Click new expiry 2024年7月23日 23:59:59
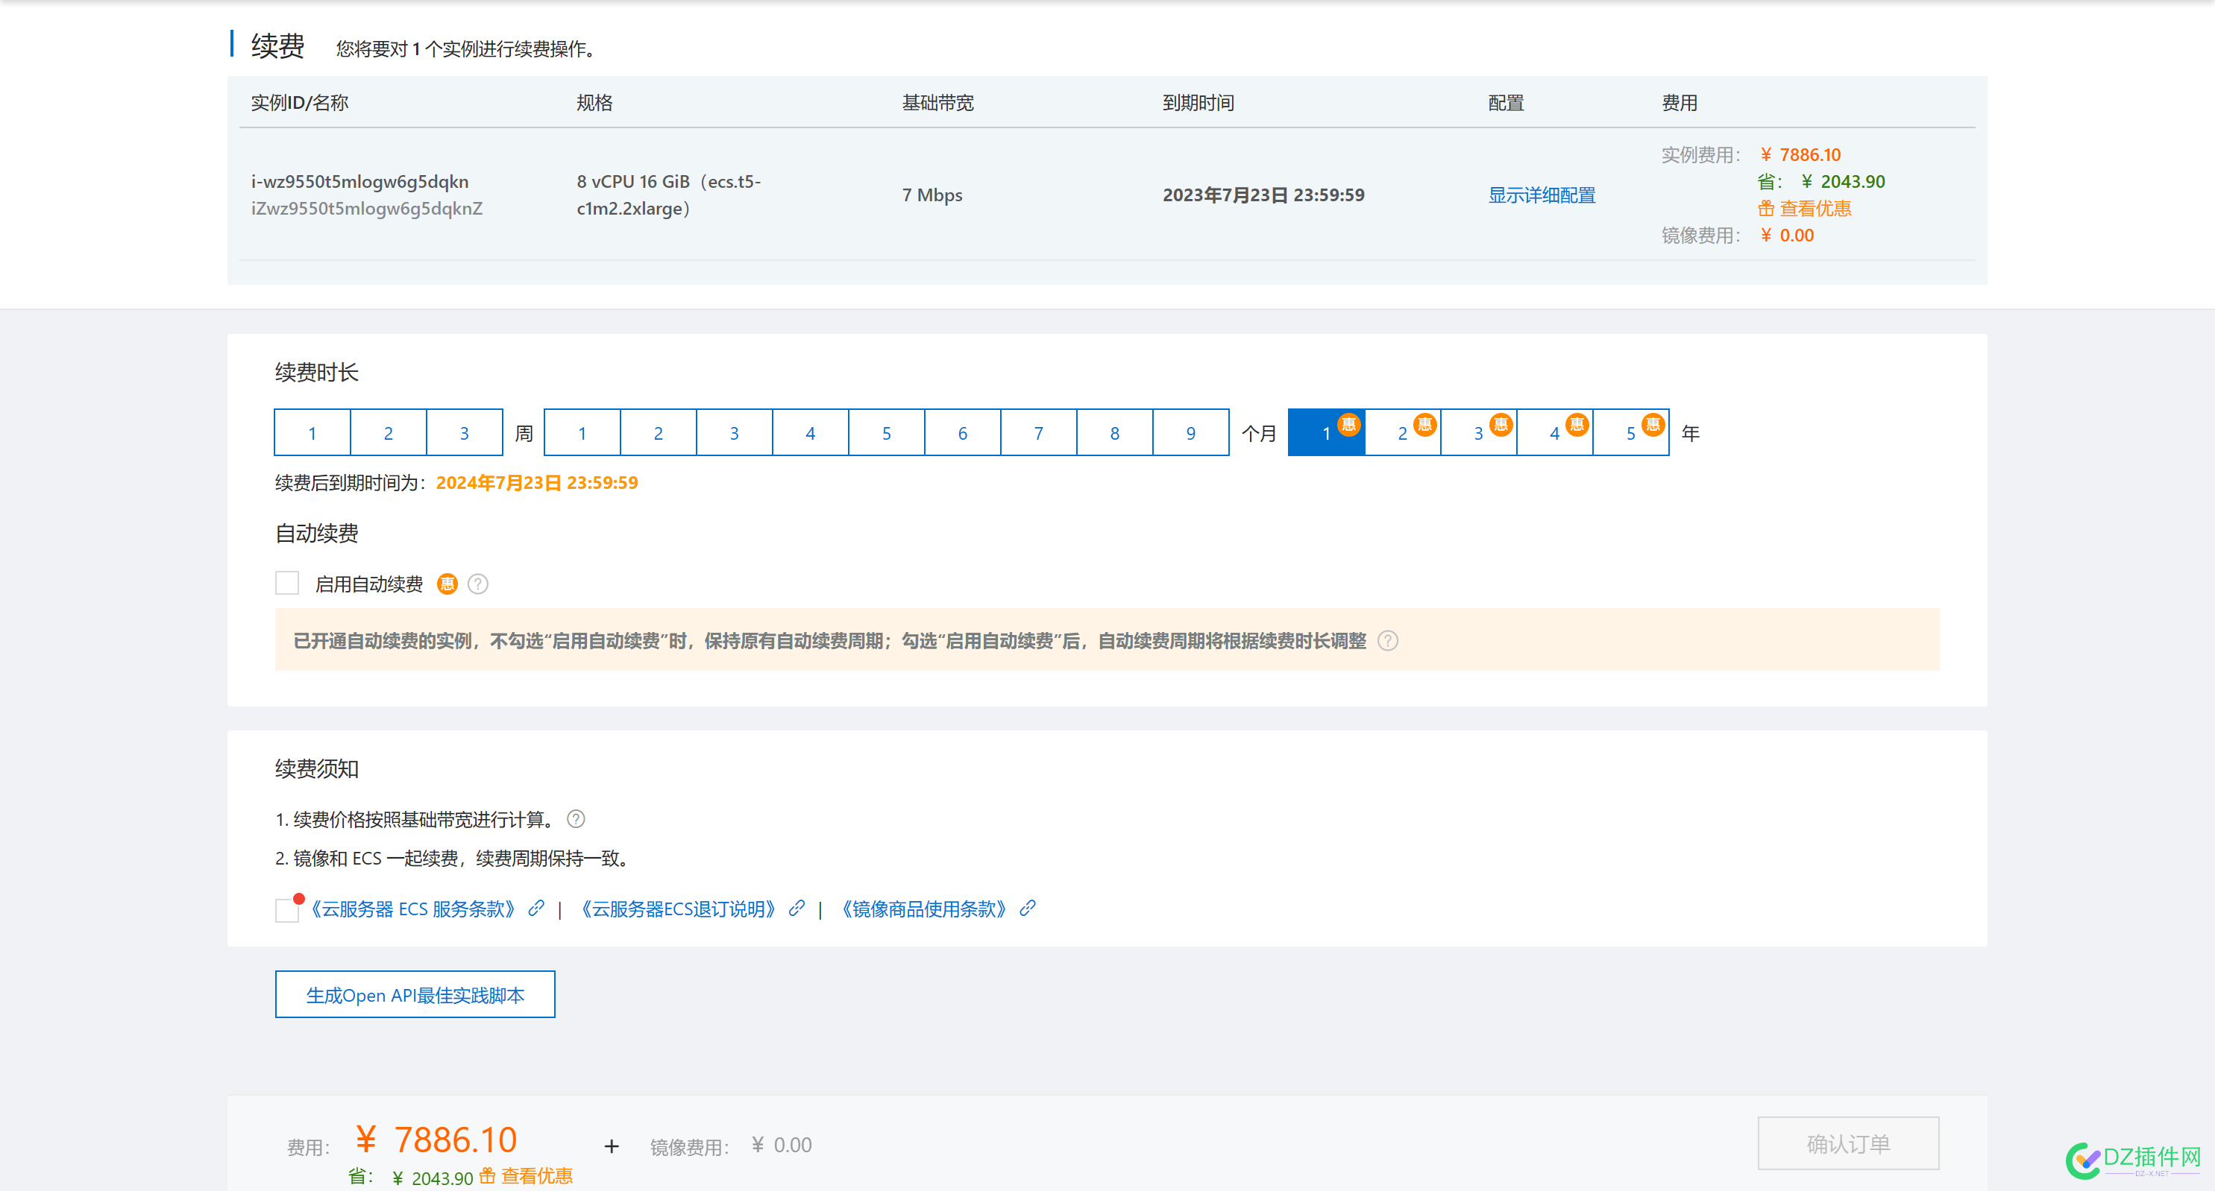The width and height of the screenshot is (2215, 1191). (538, 483)
